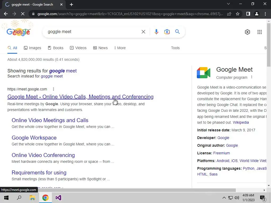Image resolution: width=271 pixels, height=203 pixels.
Task: Click the vertical scrollbar thumb
Action: [269, 45]
